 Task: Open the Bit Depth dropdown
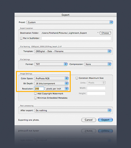tap(51, 83)
